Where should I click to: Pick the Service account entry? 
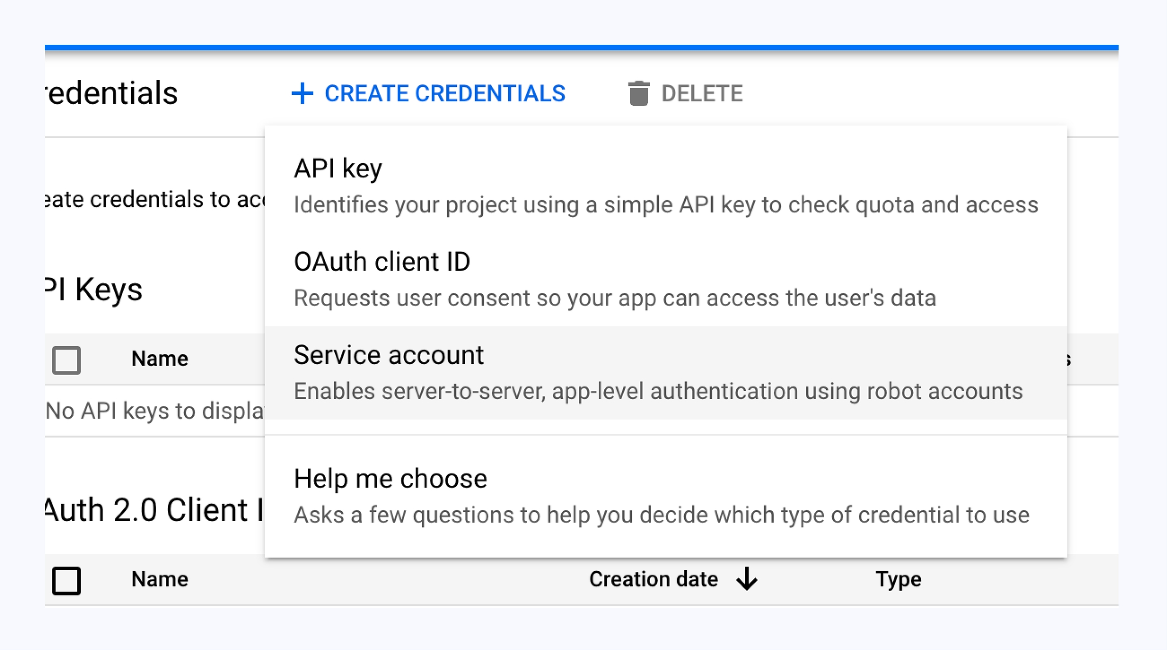click(x=389, y=355)
